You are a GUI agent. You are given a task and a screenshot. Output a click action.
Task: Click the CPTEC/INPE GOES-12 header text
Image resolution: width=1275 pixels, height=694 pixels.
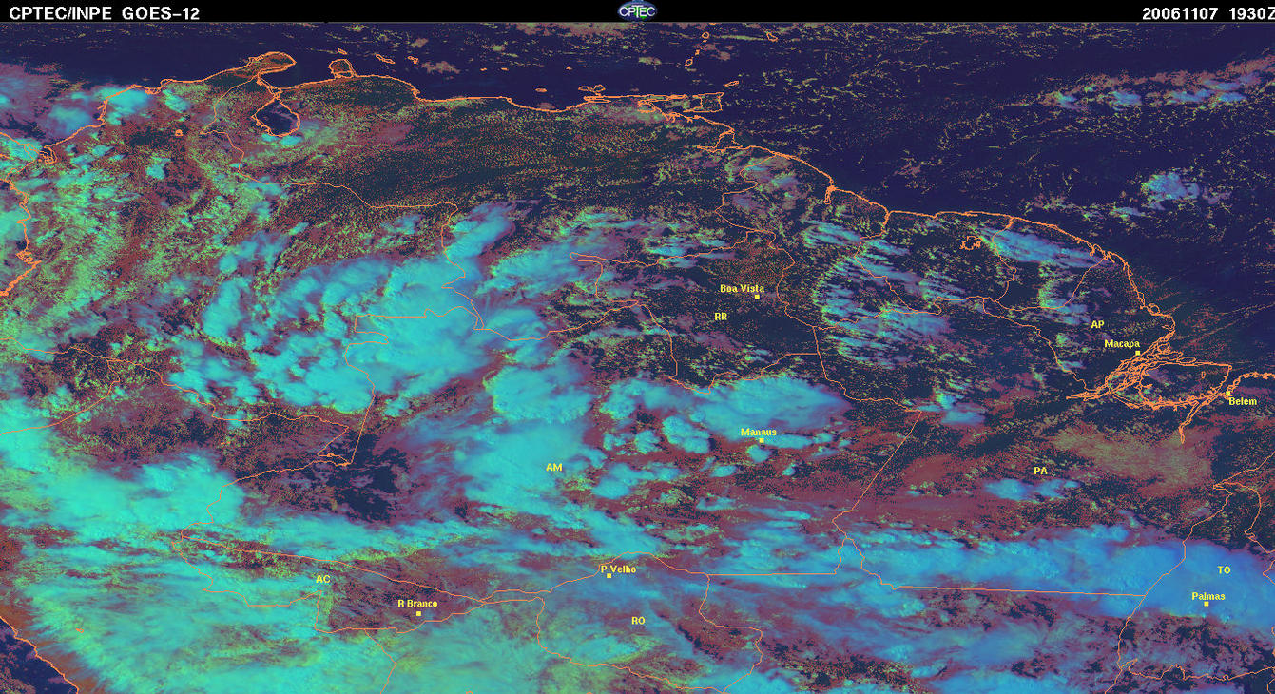click(104, 13)
